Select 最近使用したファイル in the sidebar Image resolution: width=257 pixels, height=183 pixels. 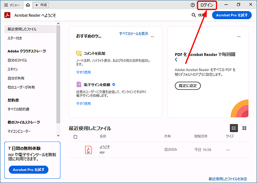pyautogui.click(x=30, y=29)
